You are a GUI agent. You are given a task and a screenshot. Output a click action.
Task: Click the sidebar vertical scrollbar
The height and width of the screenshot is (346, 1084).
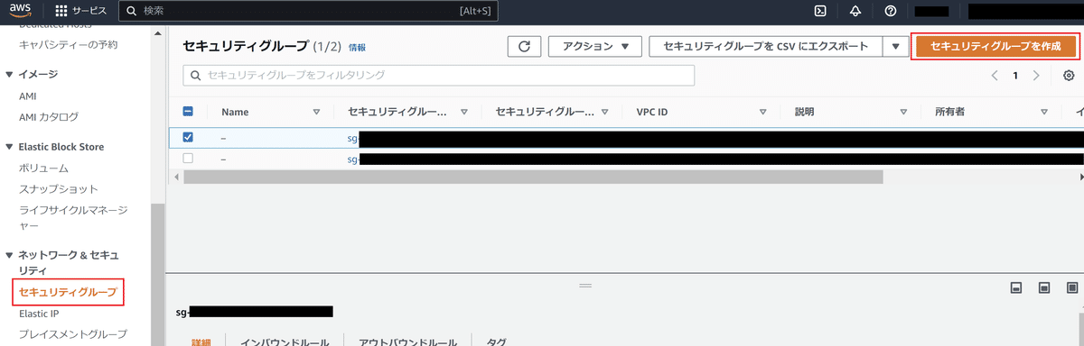(157, 275)
